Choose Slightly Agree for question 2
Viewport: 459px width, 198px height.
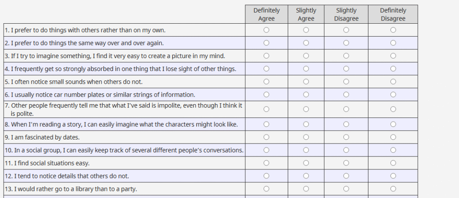[x=306, y=43]
